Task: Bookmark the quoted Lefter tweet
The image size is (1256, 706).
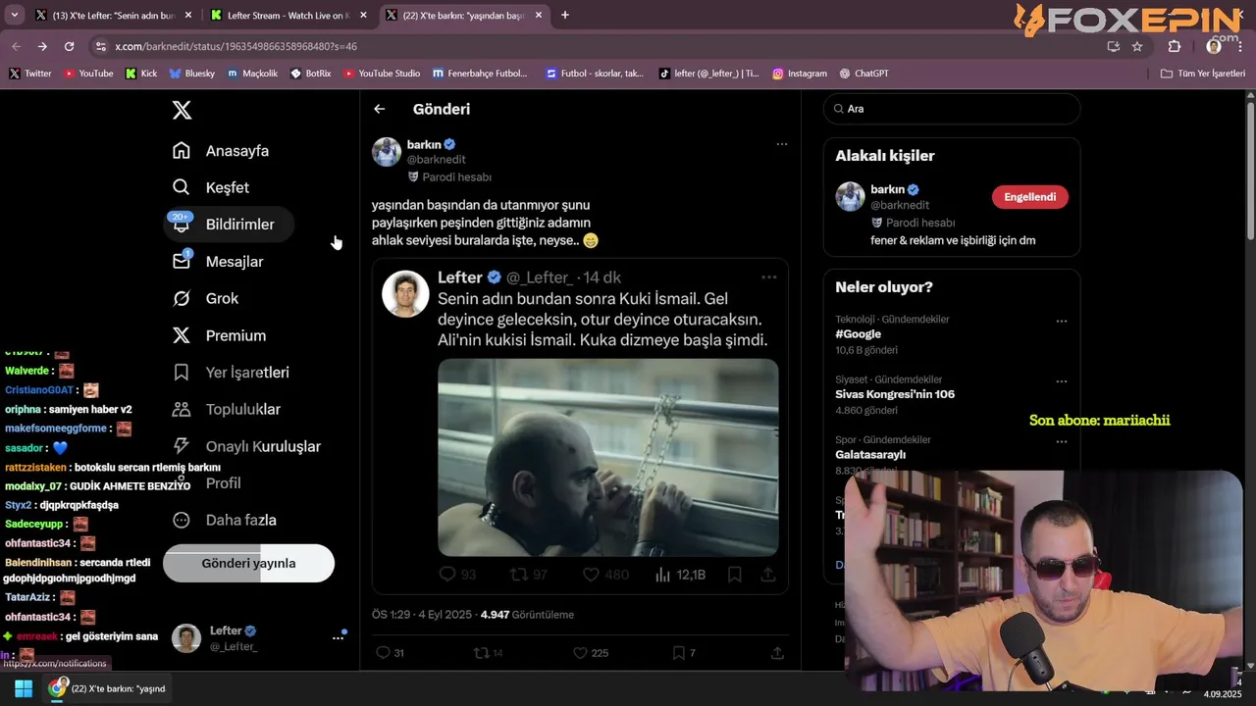Action: pyautogui.click(x=735, y=575)
